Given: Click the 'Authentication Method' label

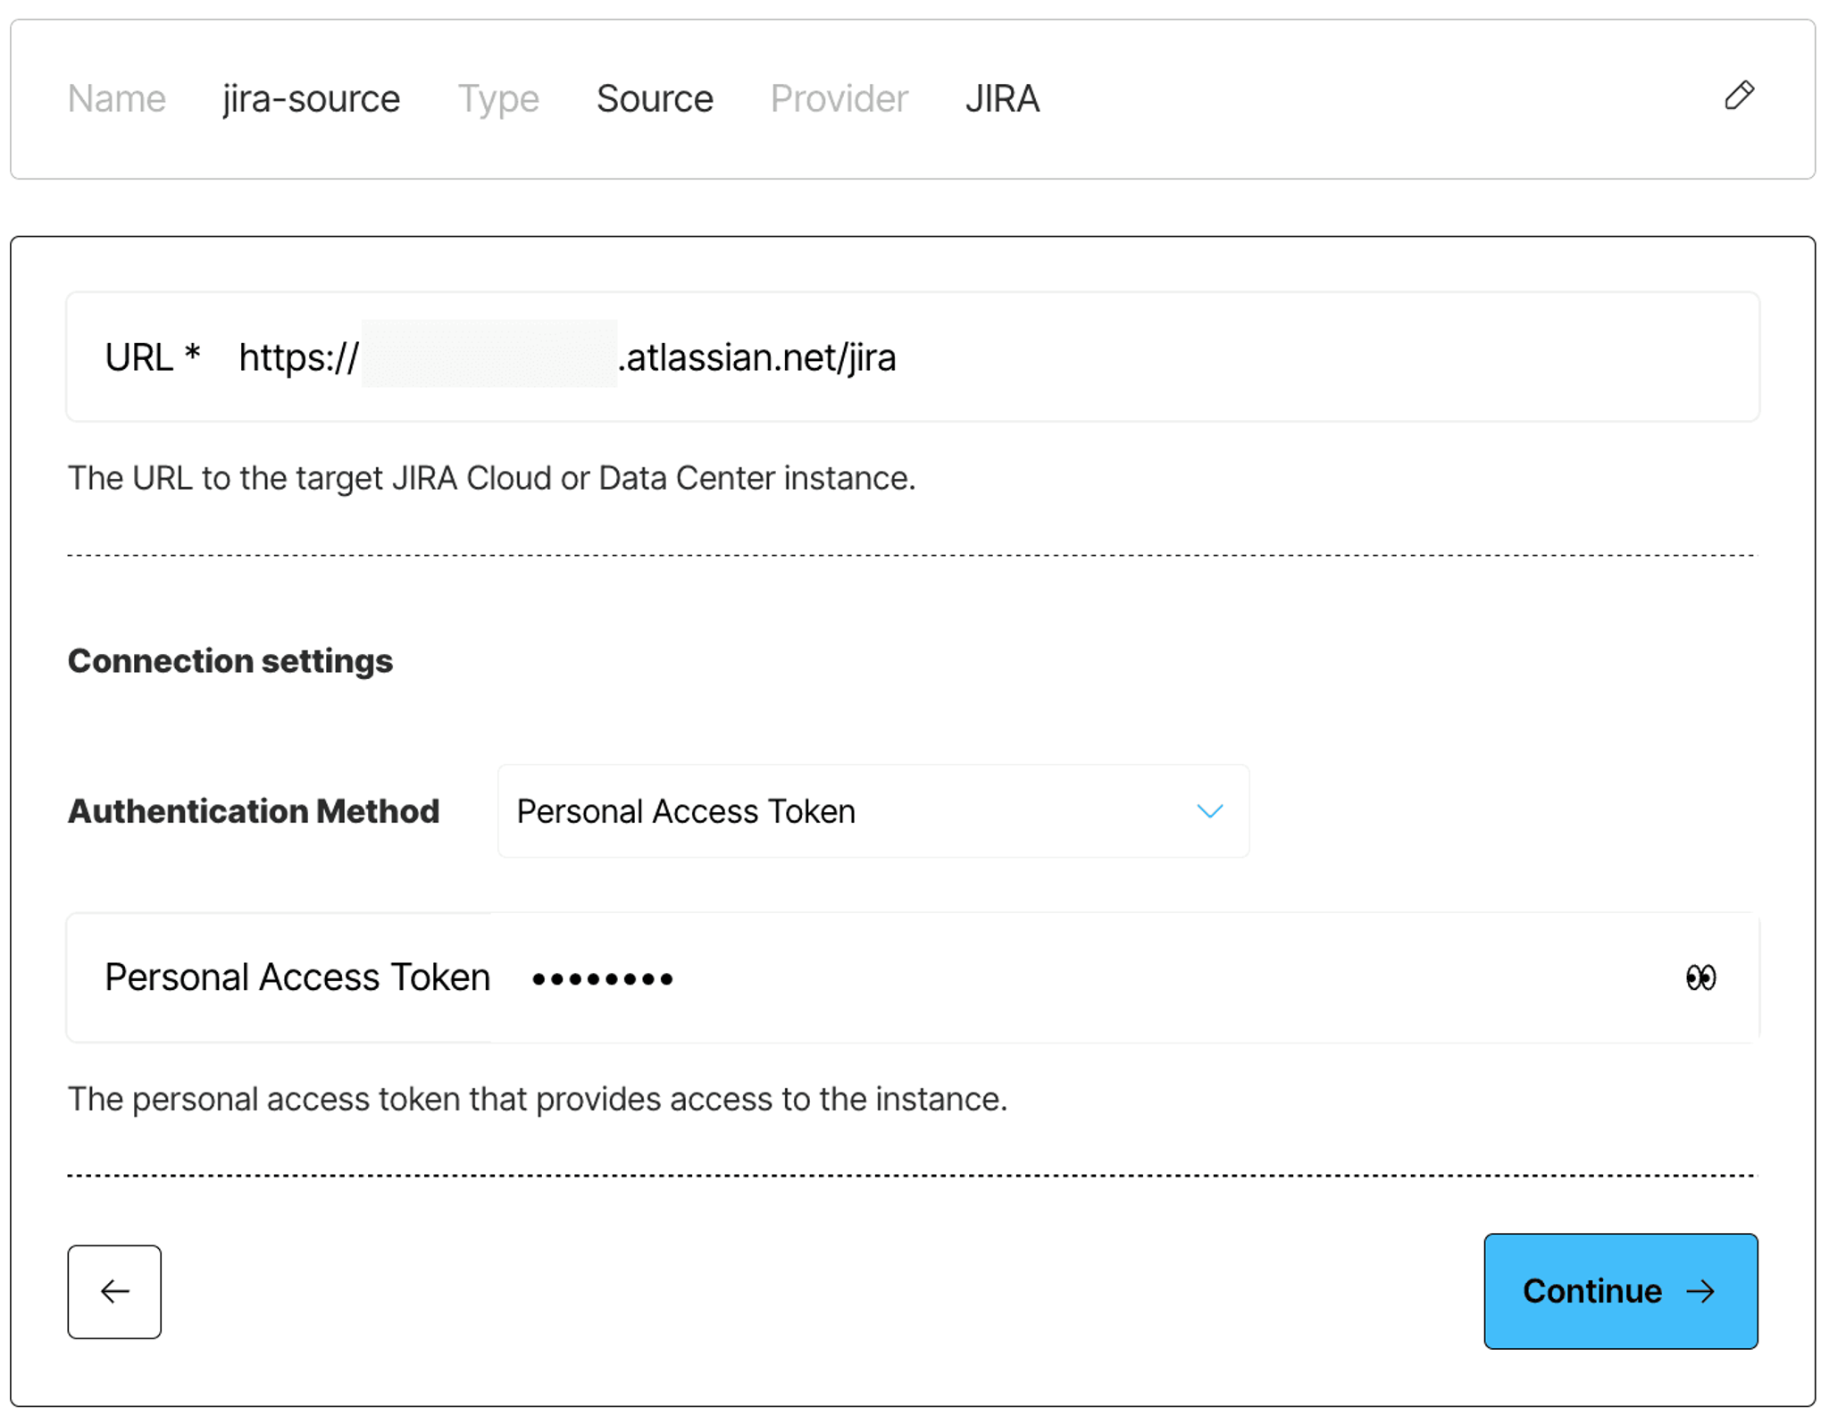Looking at the screenshot, I should coord(254,811).
